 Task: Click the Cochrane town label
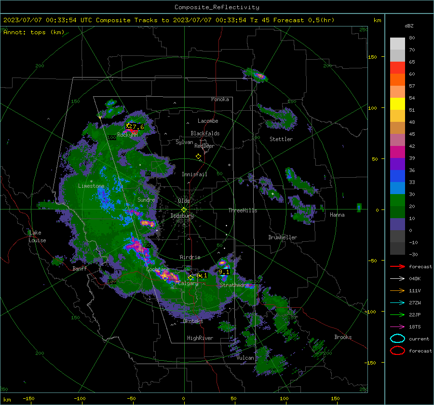point(158,269)
